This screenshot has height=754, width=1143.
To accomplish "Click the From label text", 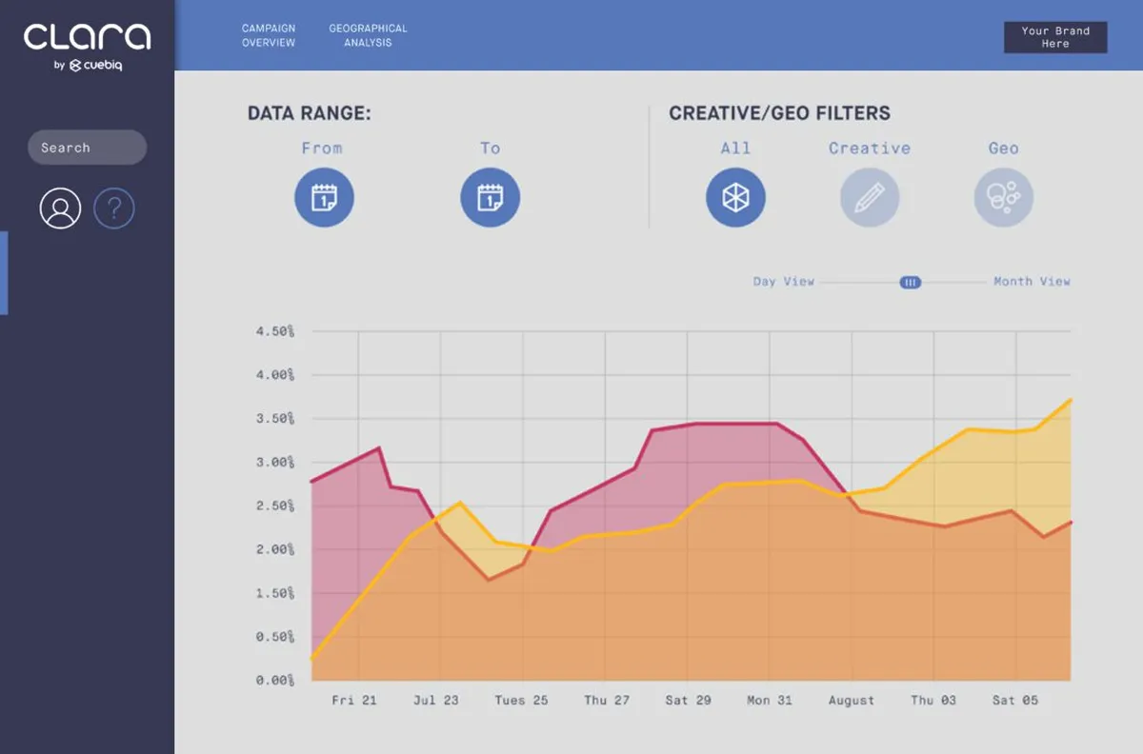I will pyautogui.click(x=322, y=149).
